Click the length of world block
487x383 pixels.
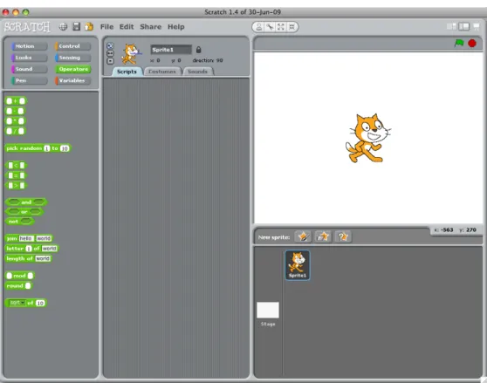point(29,258)
